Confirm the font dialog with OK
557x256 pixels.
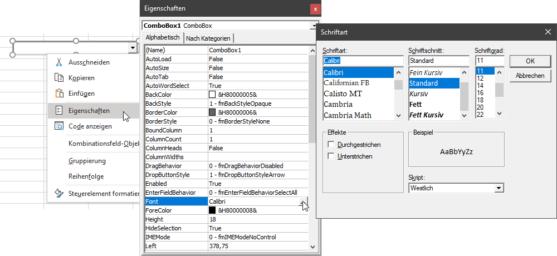(x=530, y=61)
